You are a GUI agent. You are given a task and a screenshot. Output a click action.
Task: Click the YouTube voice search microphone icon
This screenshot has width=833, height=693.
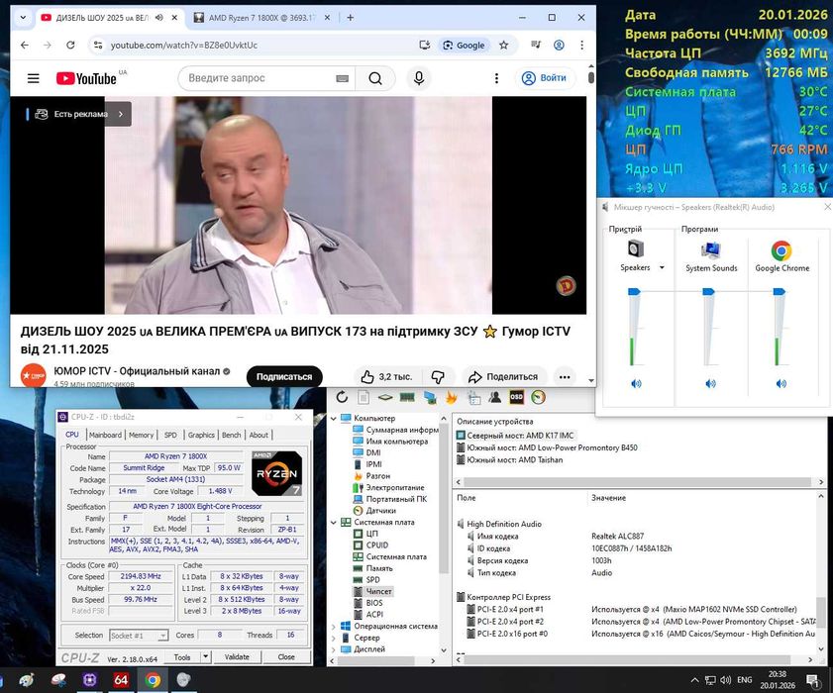coord(419,78)
